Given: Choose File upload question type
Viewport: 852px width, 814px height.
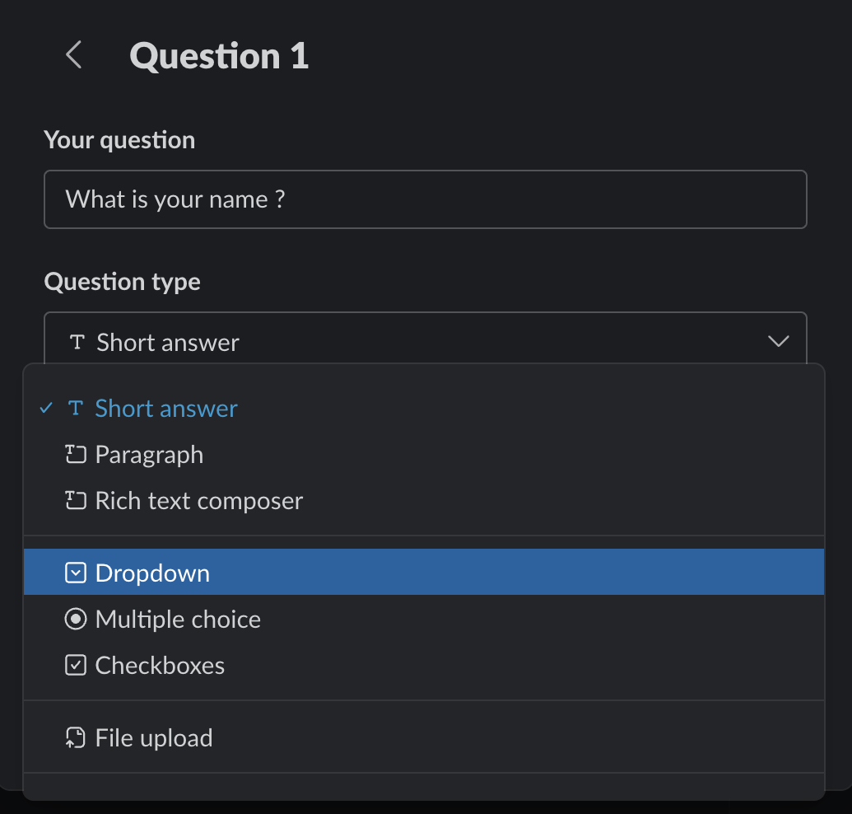Looking at the screenshot, I should (x=154, y=738).
